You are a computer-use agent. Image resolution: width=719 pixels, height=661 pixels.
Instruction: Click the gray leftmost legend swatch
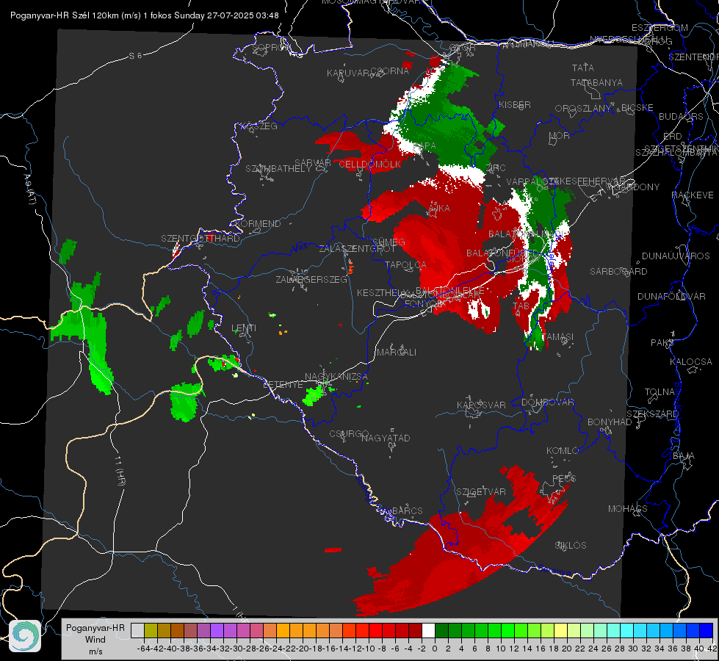coord(137,630)
